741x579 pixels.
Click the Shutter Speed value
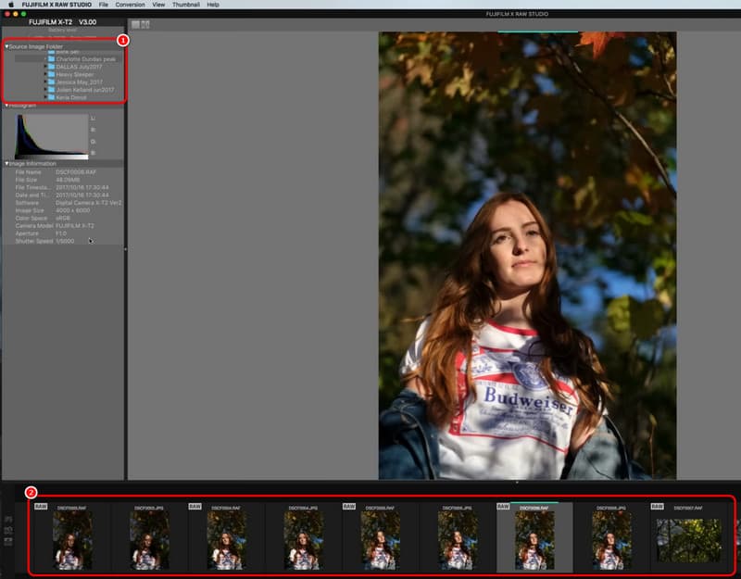click(65, 241)
